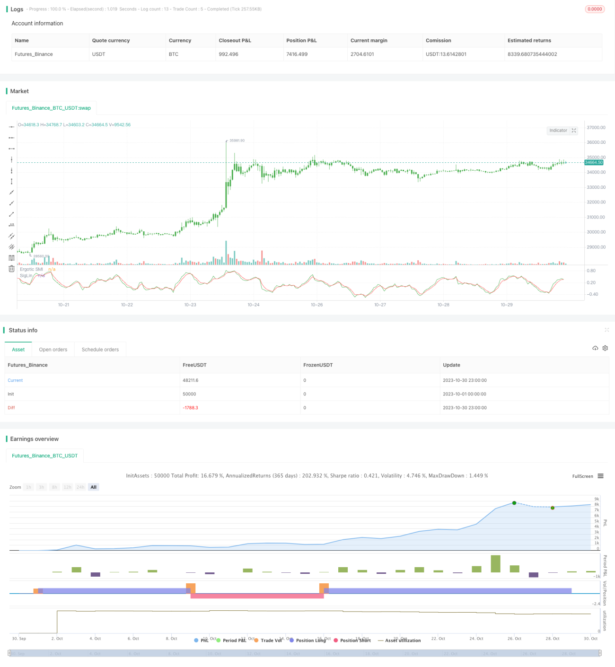Toggle the Trade Vol series in legend
The width and height of the screenshot is (615, 667).
(268, 640)
